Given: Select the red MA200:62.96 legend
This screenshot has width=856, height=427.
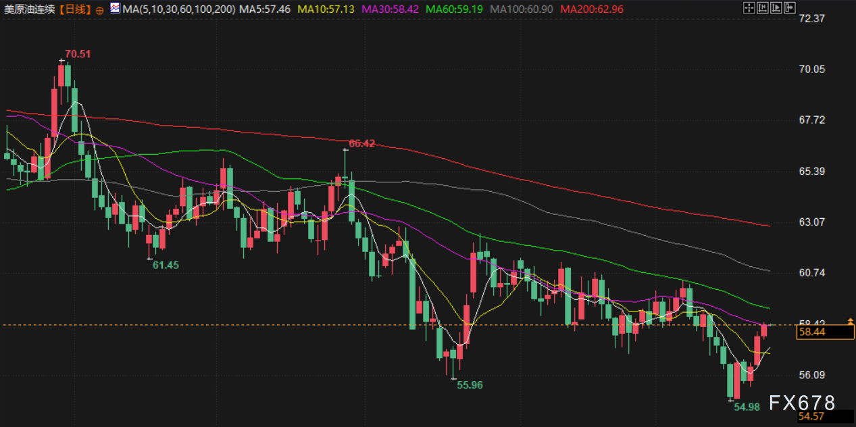Looking at the screenshot, I should click(593, 9).
